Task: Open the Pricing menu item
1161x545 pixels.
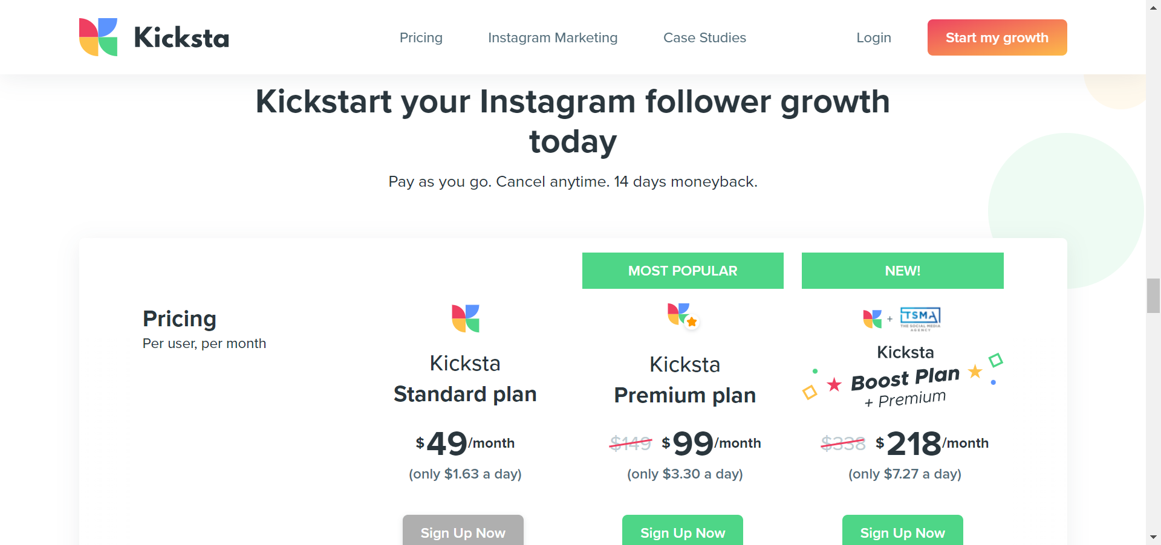Action: (x=421, y=37)
